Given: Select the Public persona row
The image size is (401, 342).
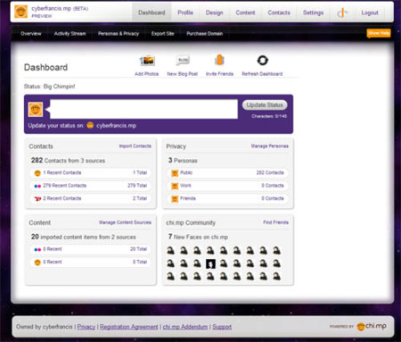Looking at the screenshot, I should point(227,172).
